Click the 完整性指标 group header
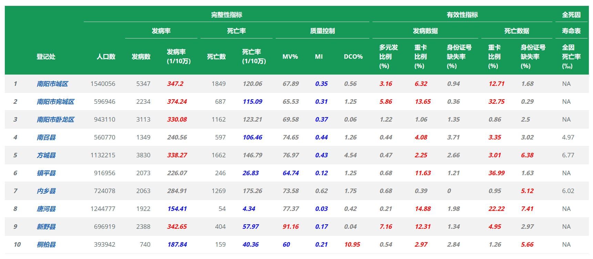The height and width of the screenshot is (259, 593). 226,15
